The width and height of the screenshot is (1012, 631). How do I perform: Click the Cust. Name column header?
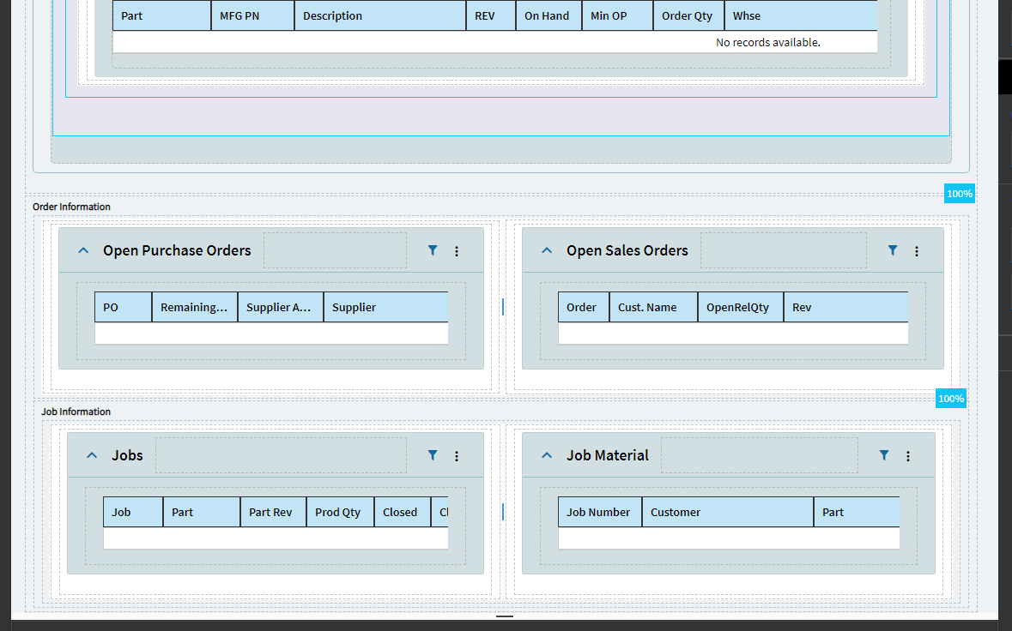654,308
